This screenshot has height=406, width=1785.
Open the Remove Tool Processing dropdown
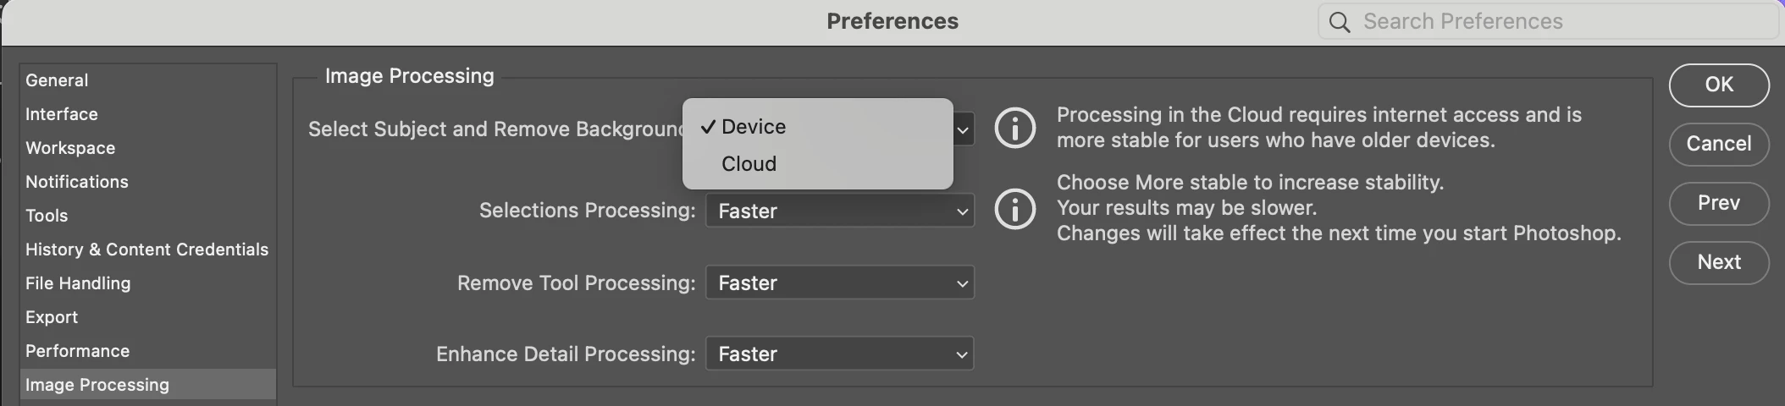[x=839, y=283]
